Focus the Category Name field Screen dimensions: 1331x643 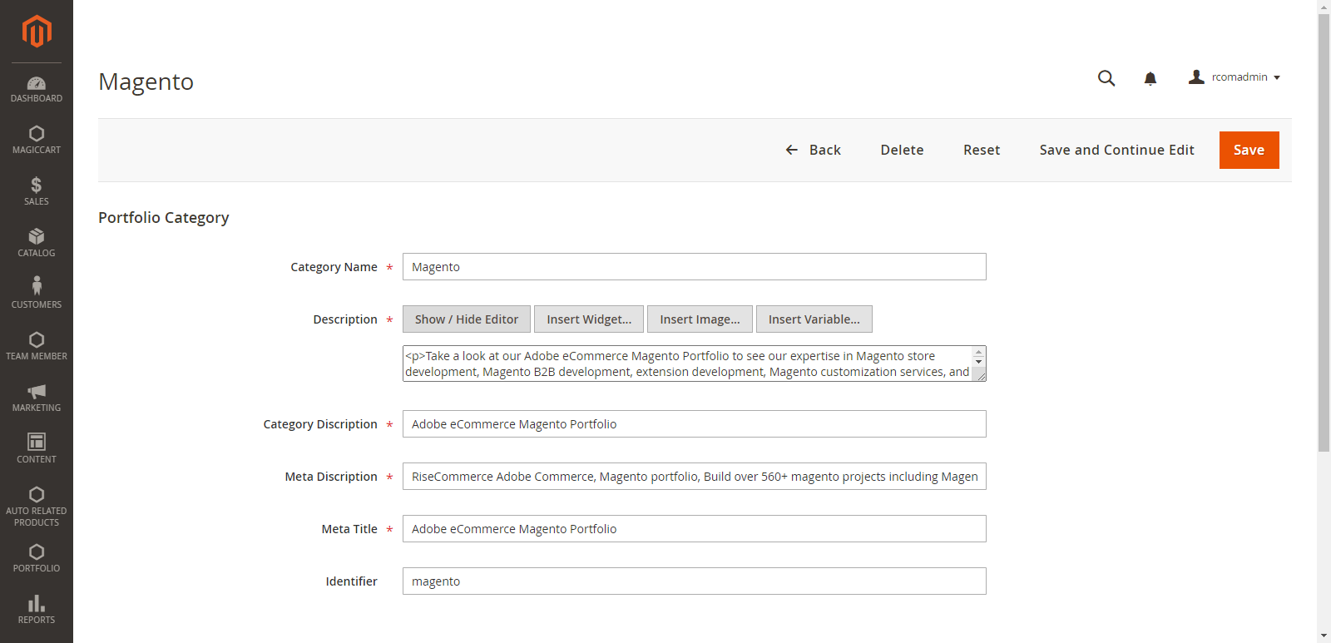tap(695, 267)
